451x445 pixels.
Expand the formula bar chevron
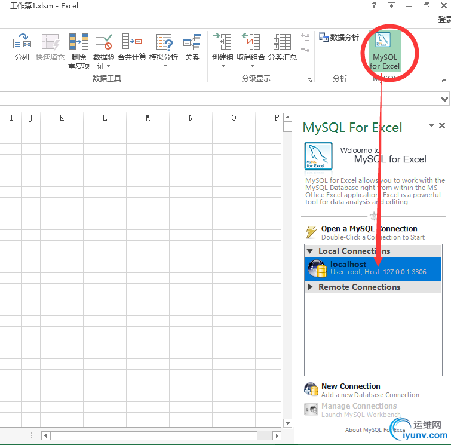tap(444, 100)
